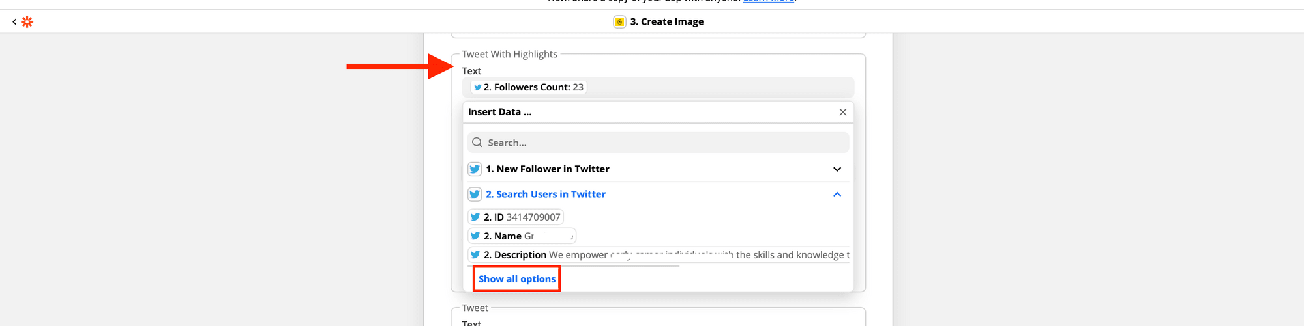Click Twitter icon on the Name row

point(475,236)
